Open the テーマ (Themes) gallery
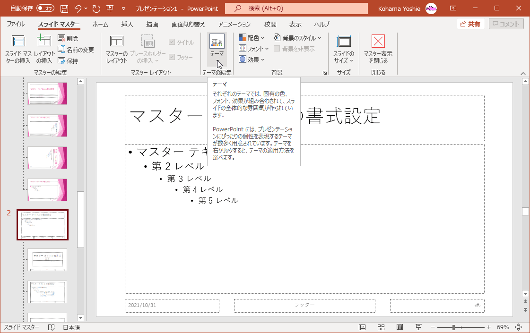The width and height of the screenshot is (530, 333). [217, 46]
